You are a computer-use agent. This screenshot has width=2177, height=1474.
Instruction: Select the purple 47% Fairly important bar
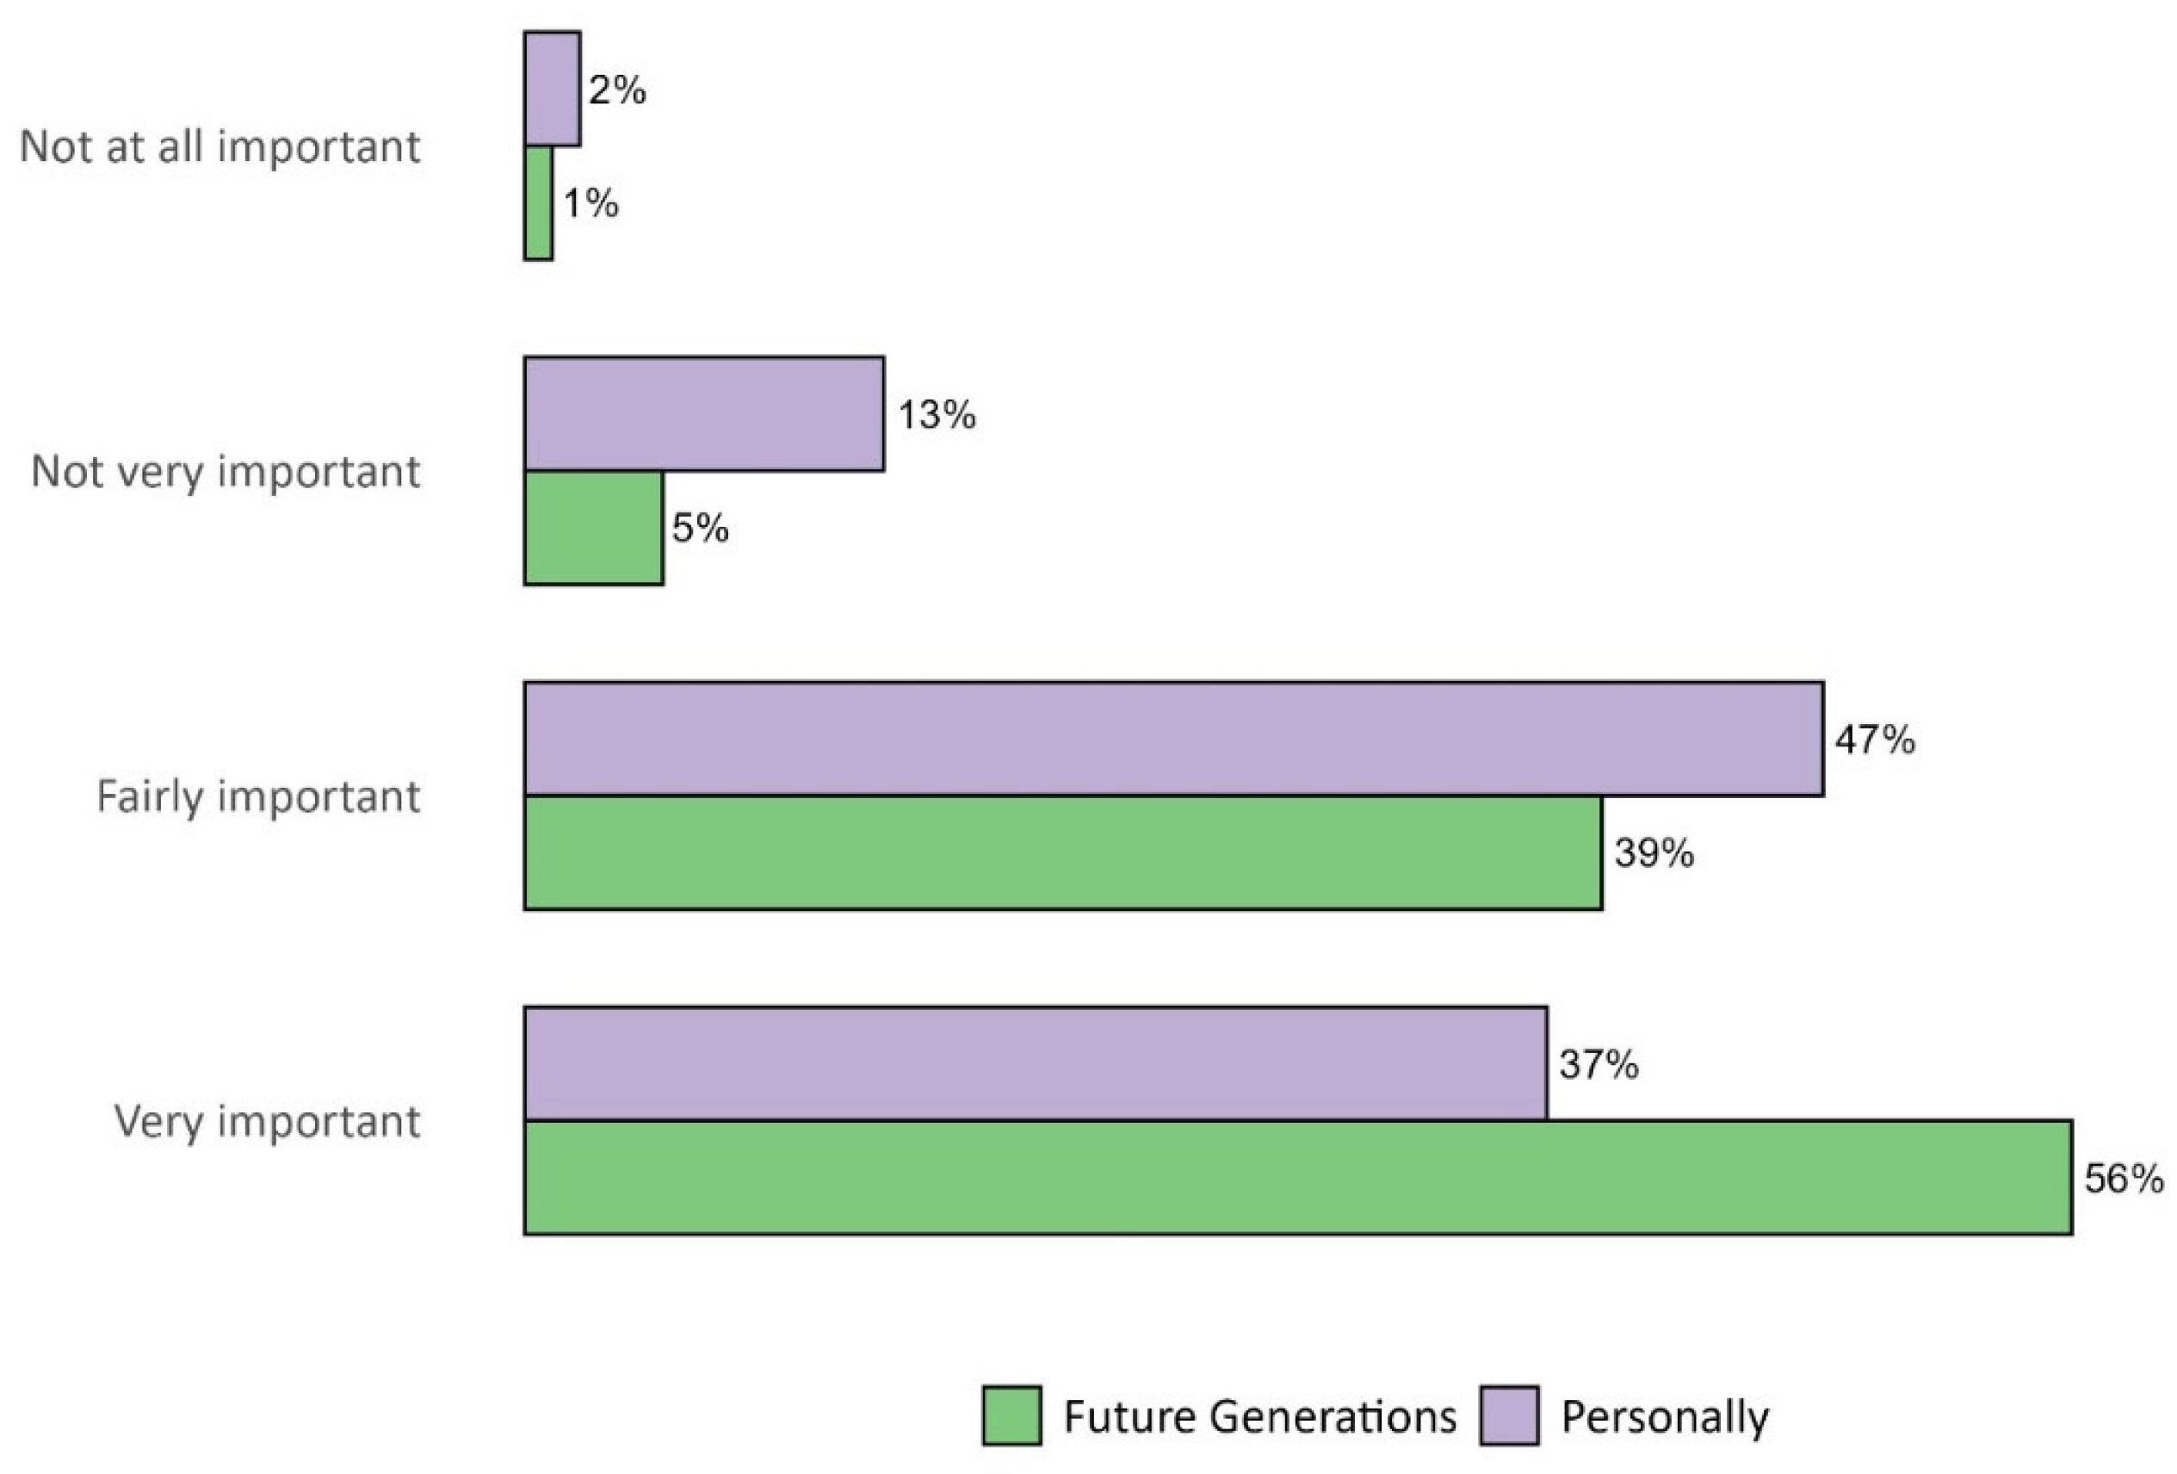(x=1172, y=740)
